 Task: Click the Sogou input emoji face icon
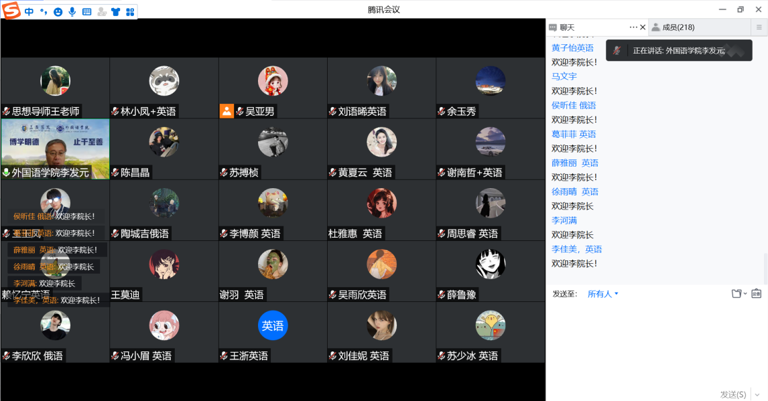pyautogui.click(x=58, y=11)
